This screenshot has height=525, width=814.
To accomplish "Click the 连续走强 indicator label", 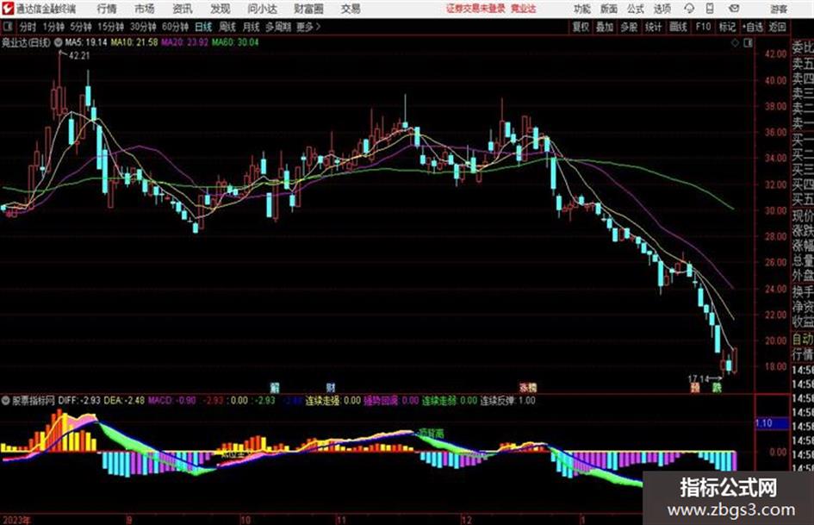I will tap(322, 401).
